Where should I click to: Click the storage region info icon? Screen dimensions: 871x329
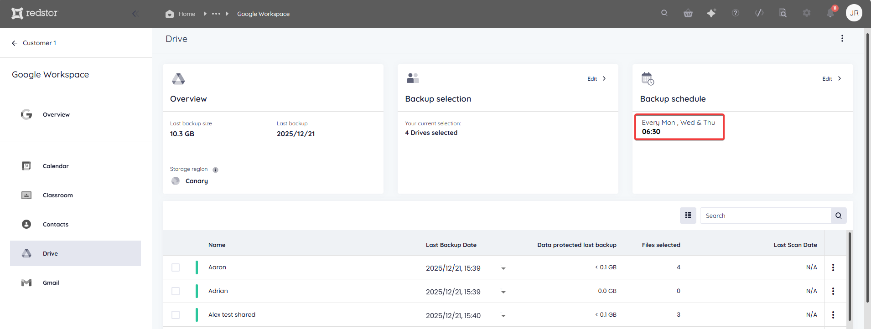(x=216, y=170)
